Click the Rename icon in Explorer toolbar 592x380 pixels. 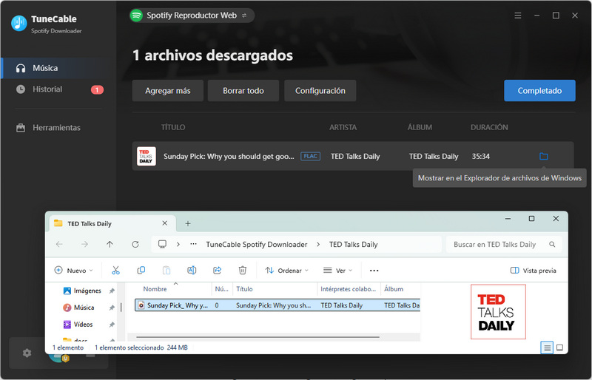[192, 270]
